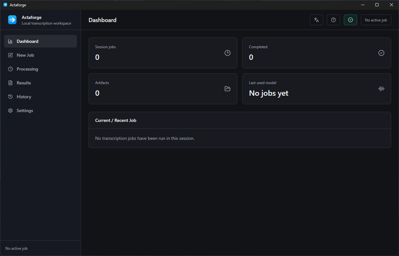Click the No active job header button

click(376, 20)
